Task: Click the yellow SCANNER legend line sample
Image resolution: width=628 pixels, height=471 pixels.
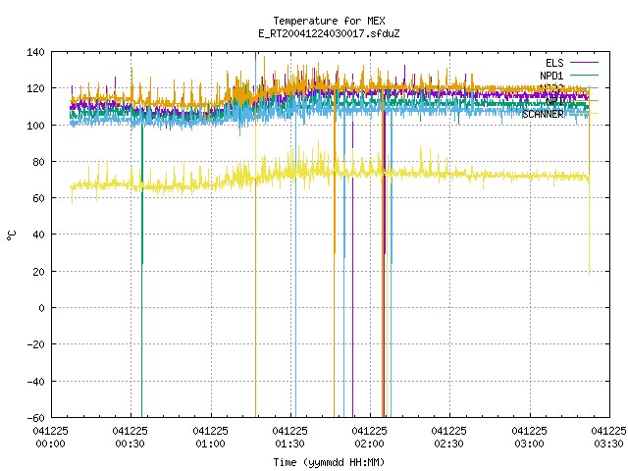Action: (x=584, y=114)
